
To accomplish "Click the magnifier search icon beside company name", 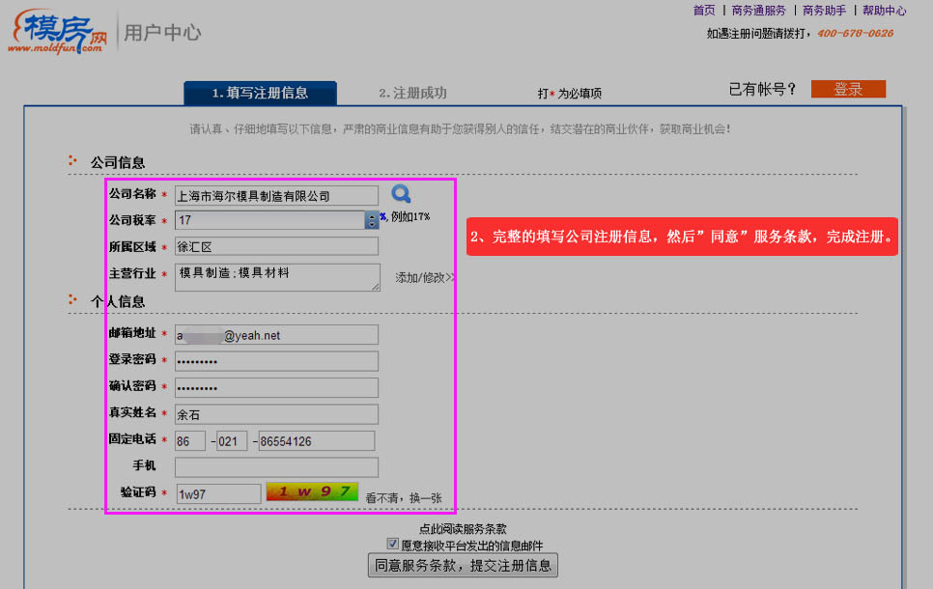I will (401, 194).
